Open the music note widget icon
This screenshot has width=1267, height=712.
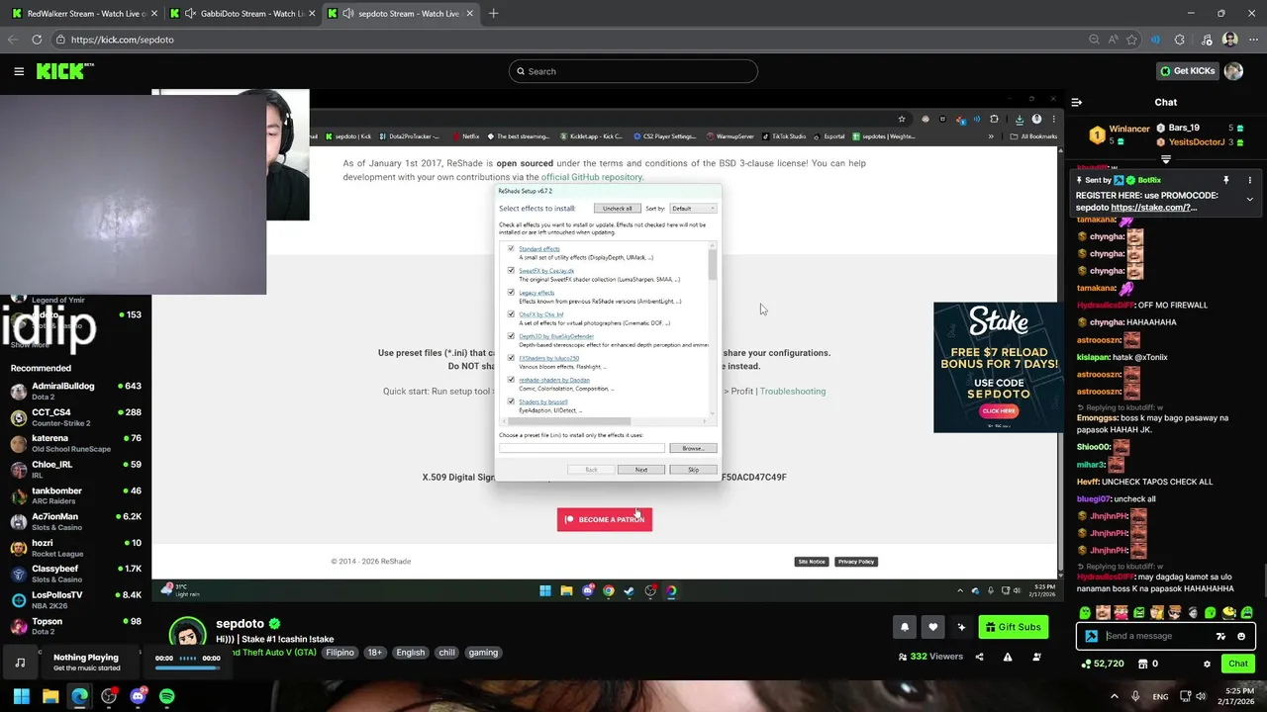click(20, 663)
